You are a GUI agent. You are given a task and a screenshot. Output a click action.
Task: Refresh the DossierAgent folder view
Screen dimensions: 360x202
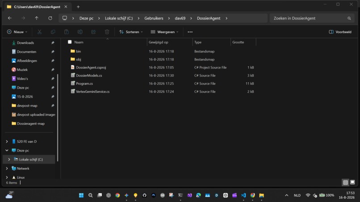pos(50,18)
